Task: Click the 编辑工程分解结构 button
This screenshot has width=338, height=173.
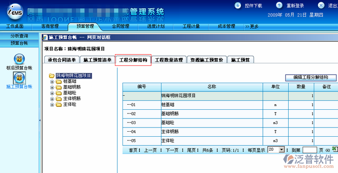Action: point(311,78)
